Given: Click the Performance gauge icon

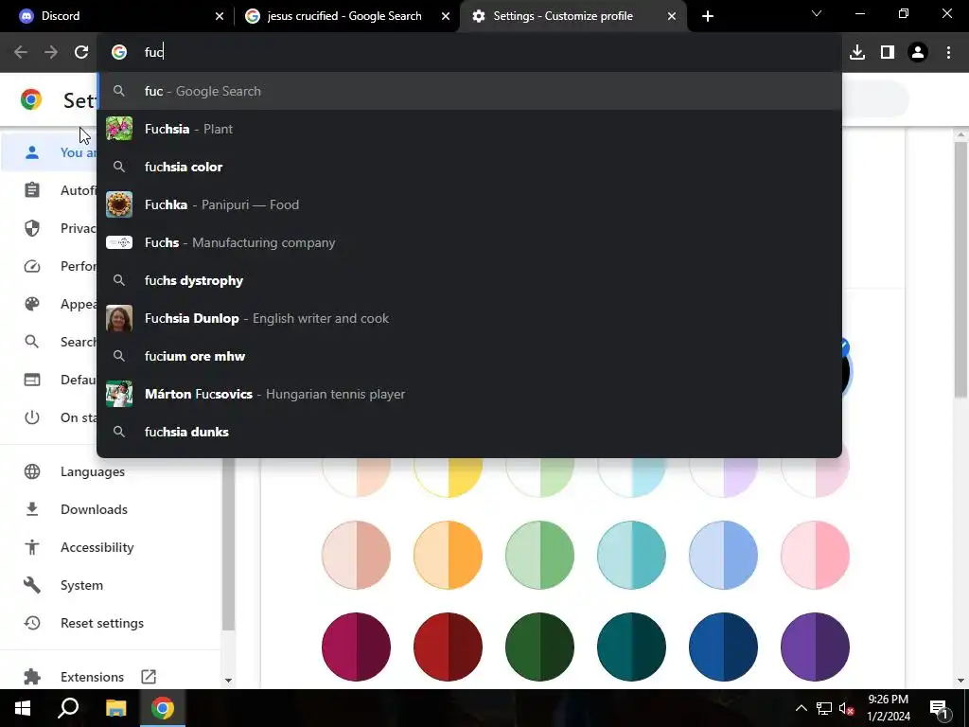Looking at the screenshot, I should (32, 266).
